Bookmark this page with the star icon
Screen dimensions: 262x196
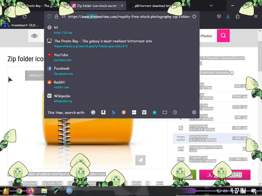pyautogui.click(x=194, y=16)
